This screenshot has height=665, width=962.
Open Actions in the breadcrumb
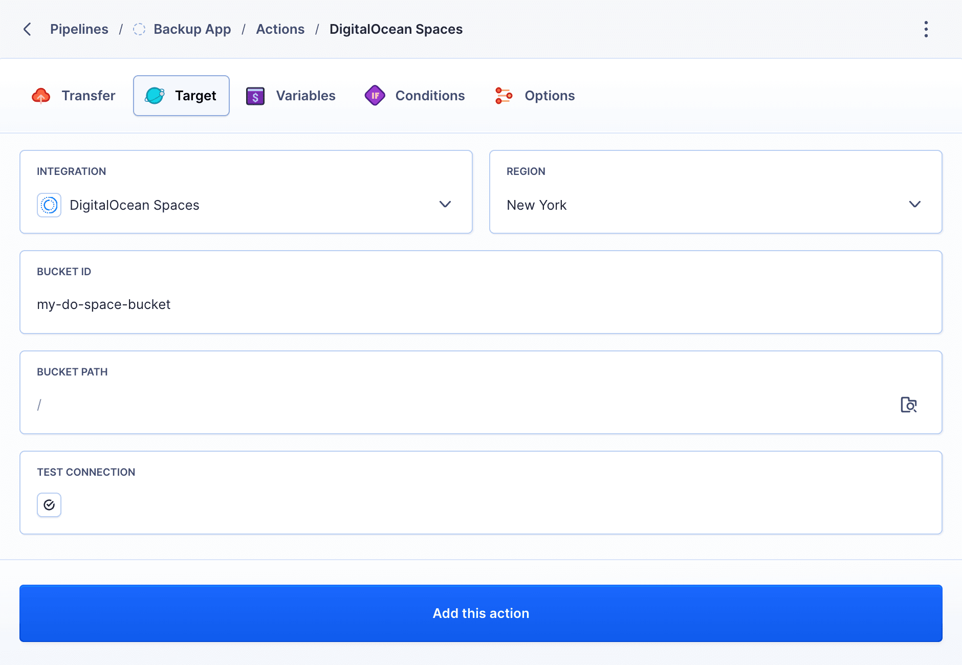pos(280,29)
